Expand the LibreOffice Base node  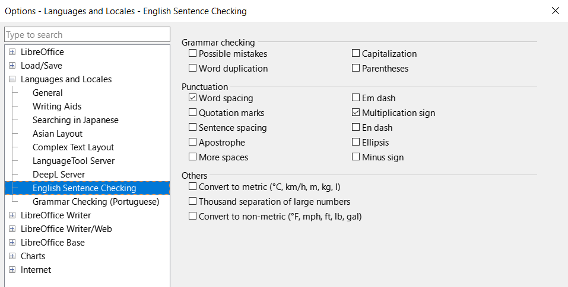click(x=12, y=242)
